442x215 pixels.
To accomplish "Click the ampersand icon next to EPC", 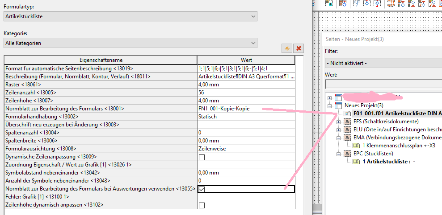I will click(347, 154).
